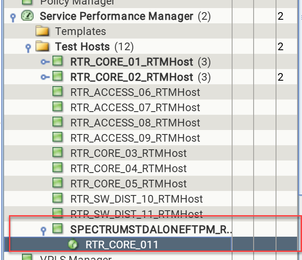Click the green icon of RTR_ACCESS_09_RTMHost

click(x=57, y=137)
